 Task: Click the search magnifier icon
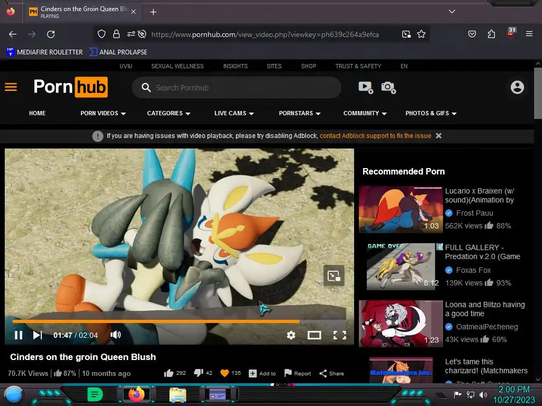pyautogui.click(x=146, y=87)
